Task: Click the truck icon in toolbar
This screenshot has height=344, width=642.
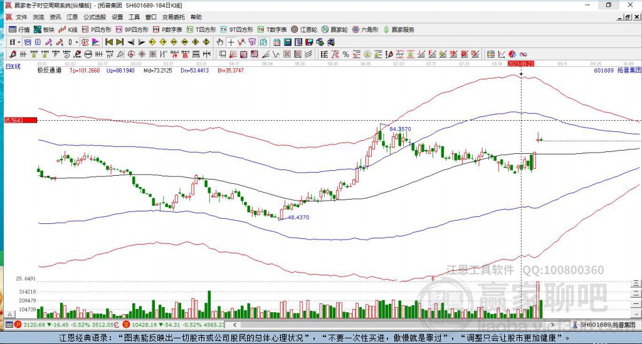Action: click(x=331, y=42)
